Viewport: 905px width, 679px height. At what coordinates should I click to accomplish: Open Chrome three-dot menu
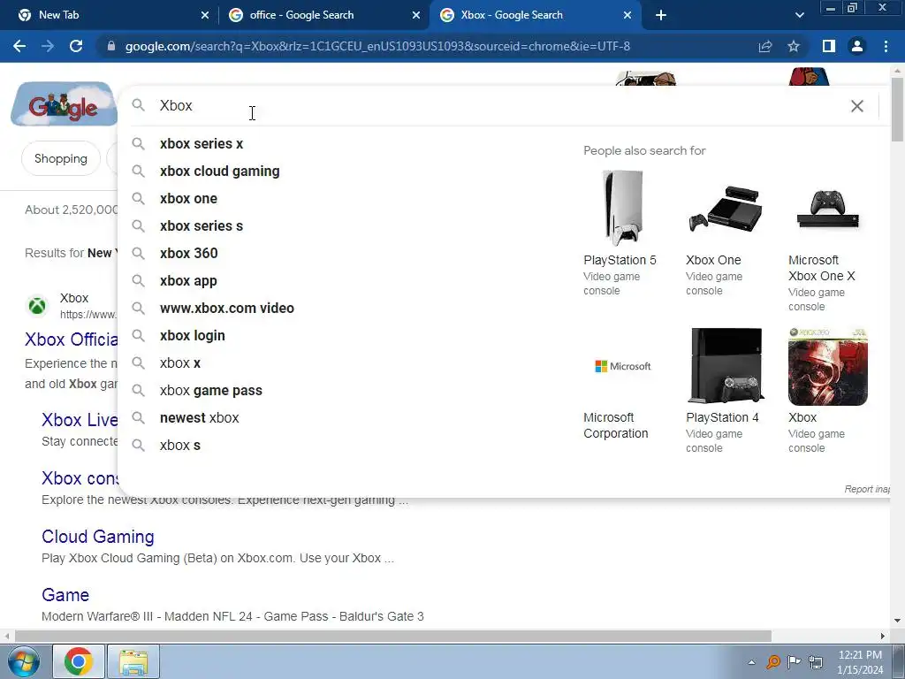[886, 46]
